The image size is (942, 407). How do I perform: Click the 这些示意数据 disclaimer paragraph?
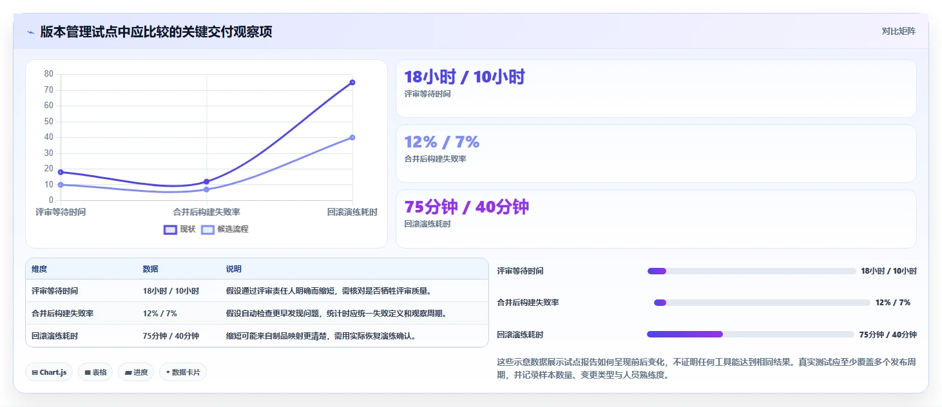tap(706, 368)
